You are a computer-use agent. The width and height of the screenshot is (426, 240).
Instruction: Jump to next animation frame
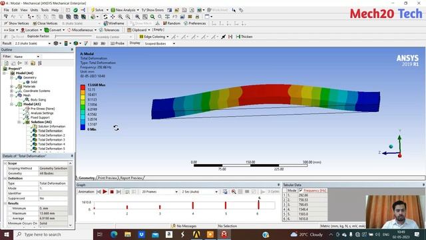pyautogui.click(x=118, y=192)
